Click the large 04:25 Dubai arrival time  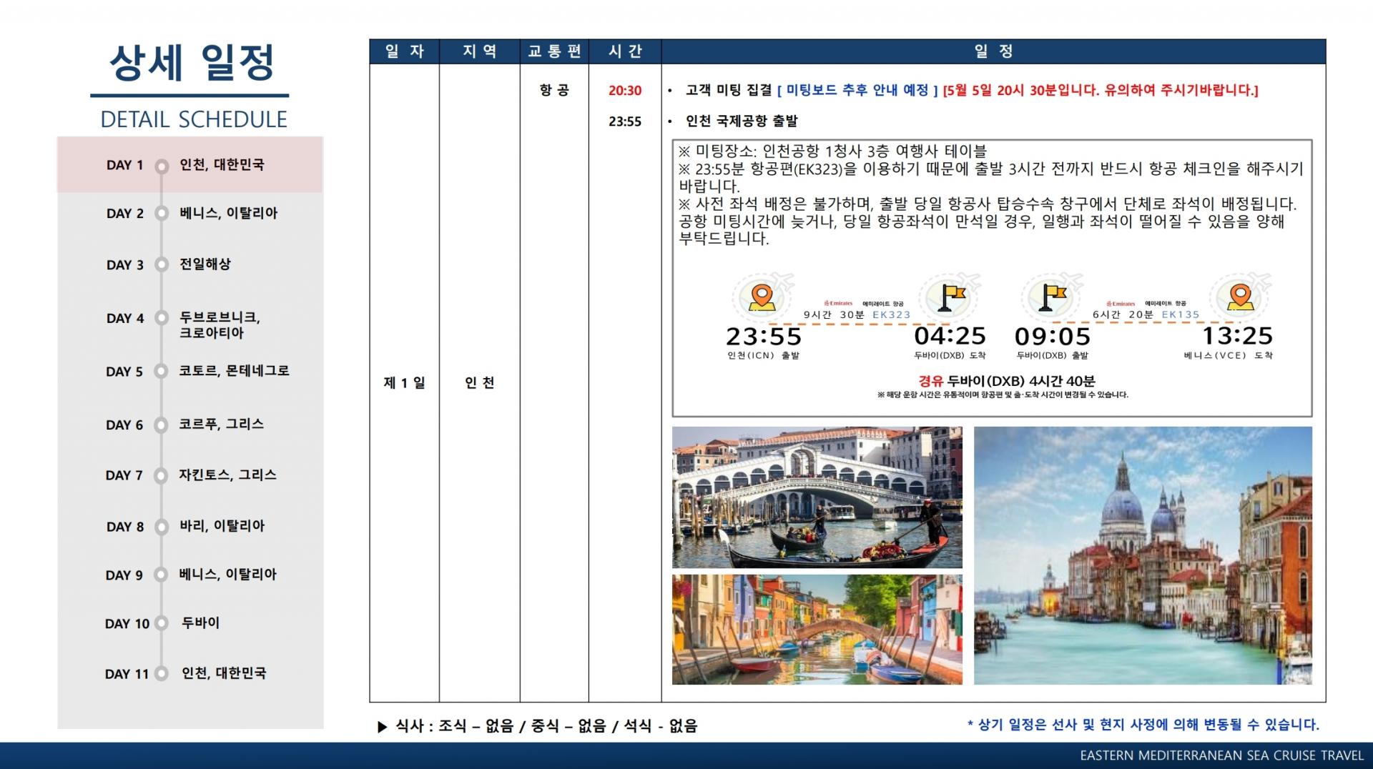(950, 336)
